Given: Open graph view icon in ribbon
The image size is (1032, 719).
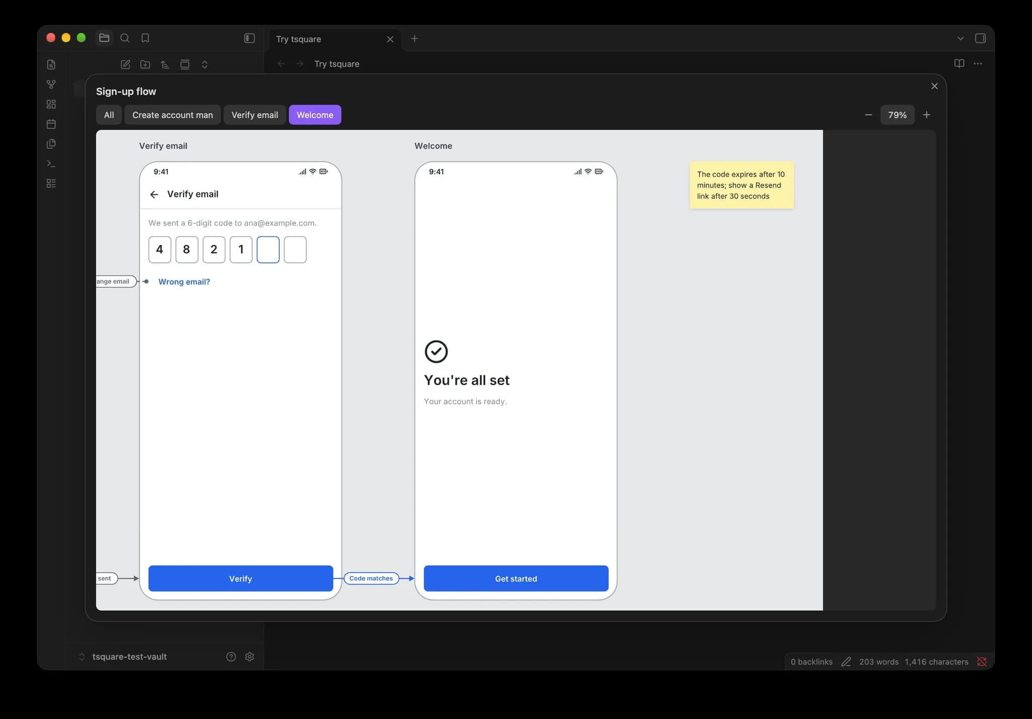Looking at the screenshot, I should (51, 84).
